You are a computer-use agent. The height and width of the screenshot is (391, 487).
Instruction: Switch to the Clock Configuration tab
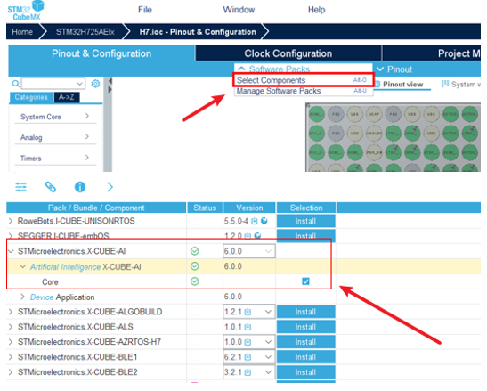(288, 53)
